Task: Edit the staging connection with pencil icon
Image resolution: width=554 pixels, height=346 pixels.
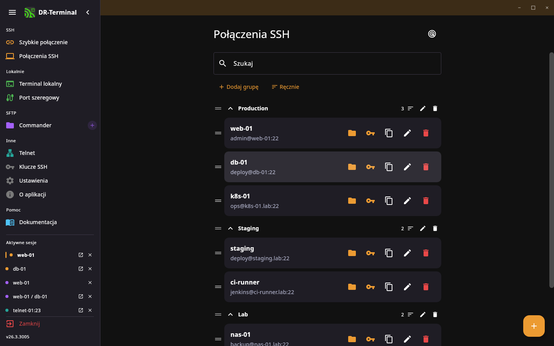Action: click(407, 253)
